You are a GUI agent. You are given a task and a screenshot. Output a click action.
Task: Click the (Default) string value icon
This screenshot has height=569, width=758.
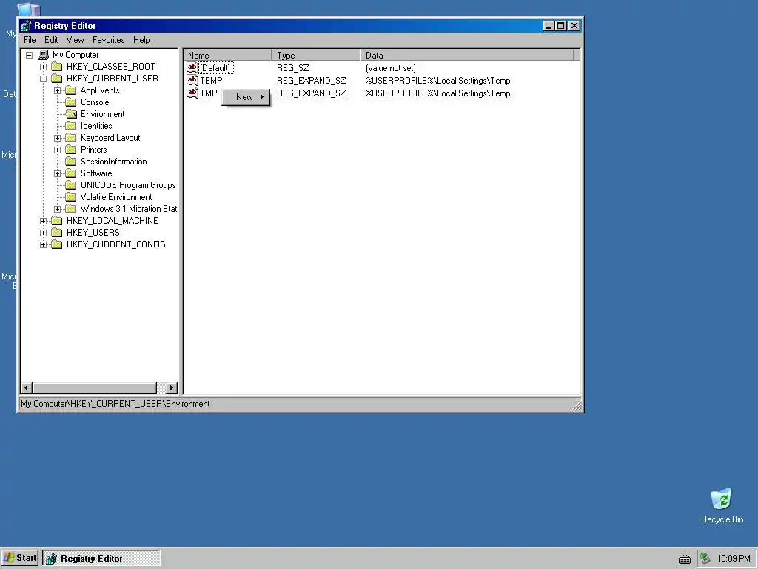tap(192, 67)
